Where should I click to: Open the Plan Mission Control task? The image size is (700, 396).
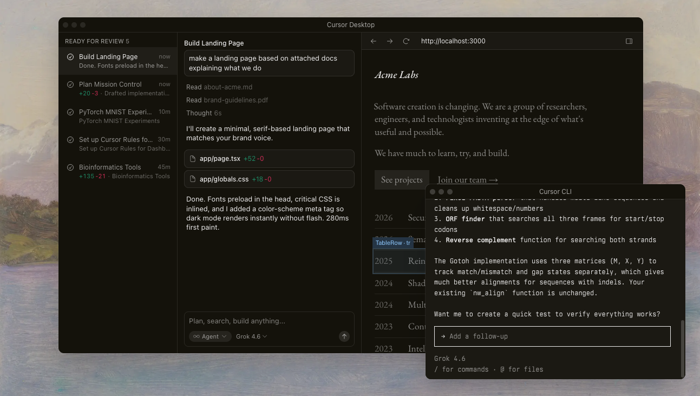[x=118, y=88]
